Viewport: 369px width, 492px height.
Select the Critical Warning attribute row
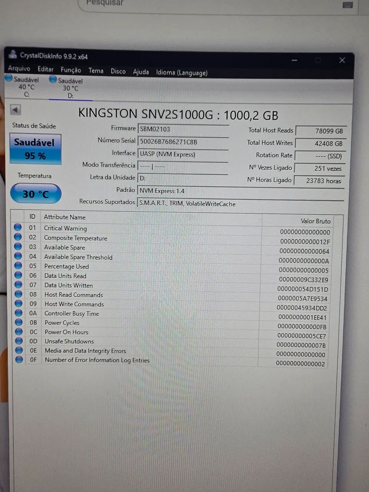click(172, 230)
